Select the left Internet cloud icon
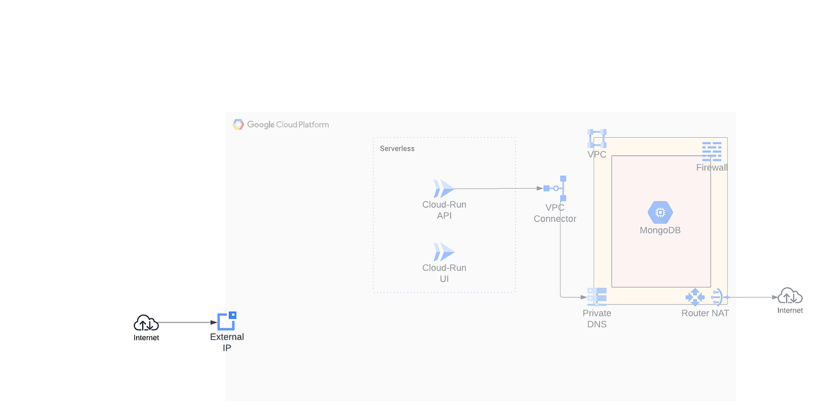Screen dimensions: 832x418 (x=146, y=324)
